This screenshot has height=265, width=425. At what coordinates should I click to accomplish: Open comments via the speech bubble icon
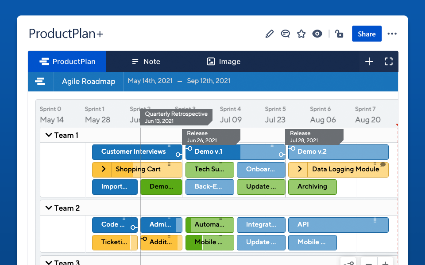pos(285,34)
